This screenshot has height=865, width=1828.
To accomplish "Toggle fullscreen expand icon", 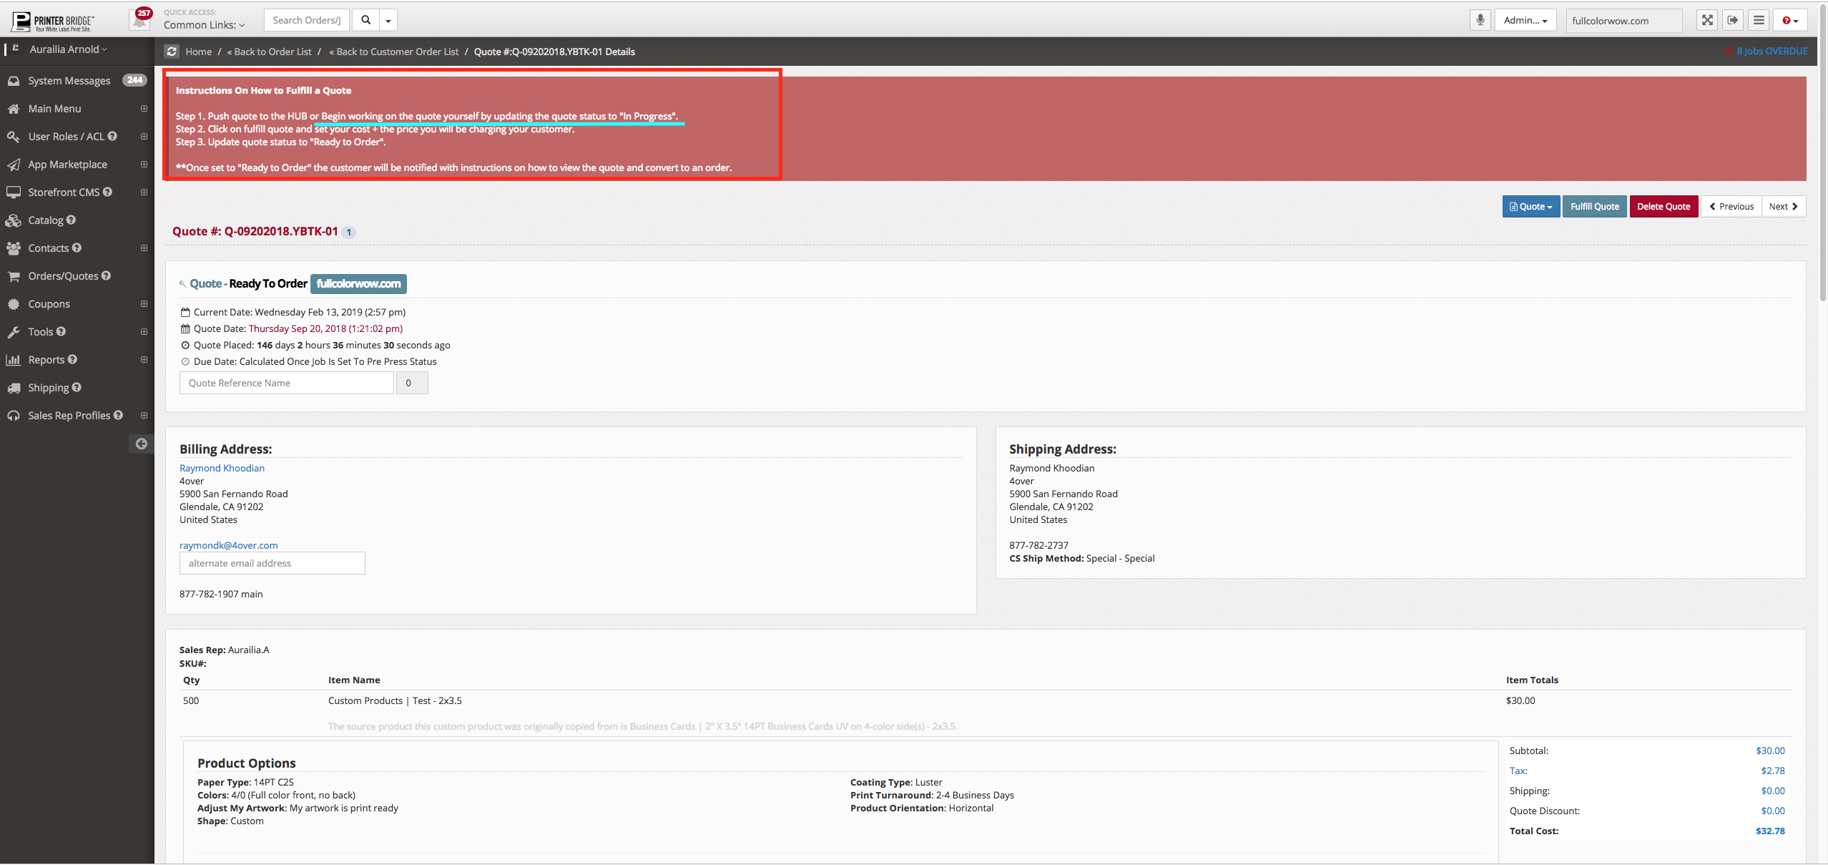I will coord(1706,20).
